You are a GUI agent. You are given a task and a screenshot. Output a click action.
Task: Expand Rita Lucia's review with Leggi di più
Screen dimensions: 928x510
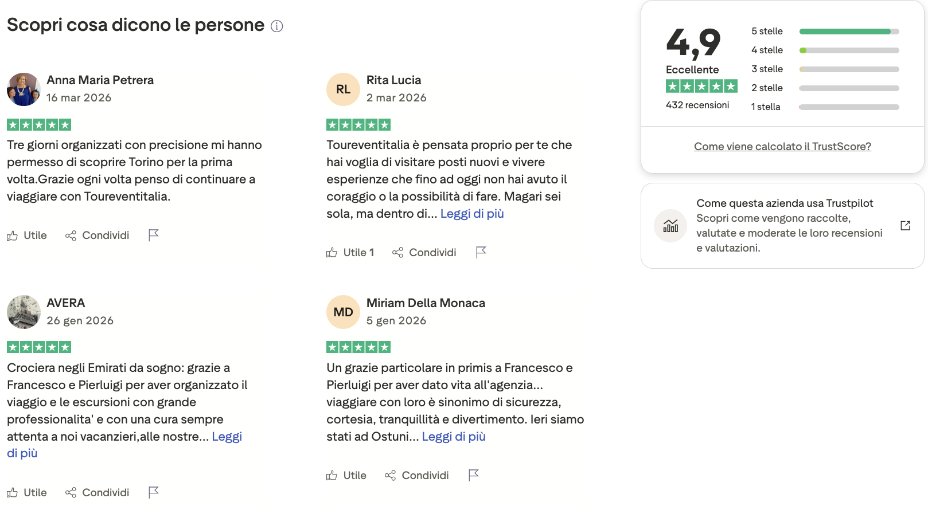(x=472, y=214)
